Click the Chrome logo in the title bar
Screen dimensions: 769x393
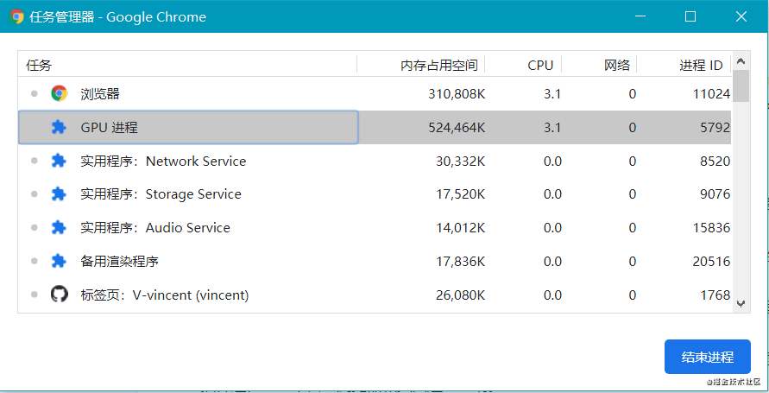pyautogui.click(x=16, y=16)
